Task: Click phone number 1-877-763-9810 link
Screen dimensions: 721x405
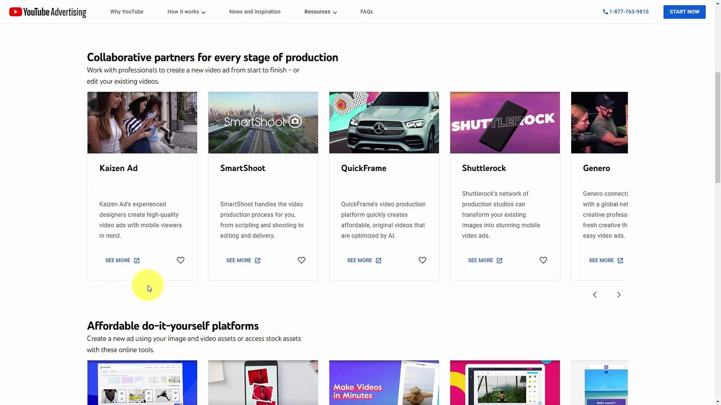Action: pyautogui.click(x=629, y=12)
